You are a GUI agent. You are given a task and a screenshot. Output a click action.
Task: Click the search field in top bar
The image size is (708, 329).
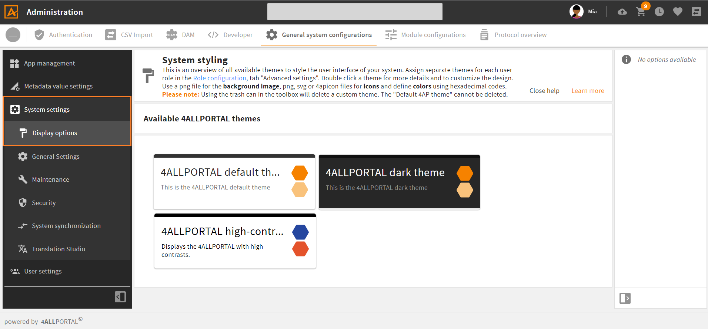pos(355,11)
